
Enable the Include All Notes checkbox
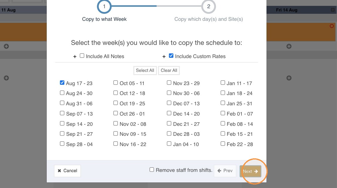click(82, 56)
